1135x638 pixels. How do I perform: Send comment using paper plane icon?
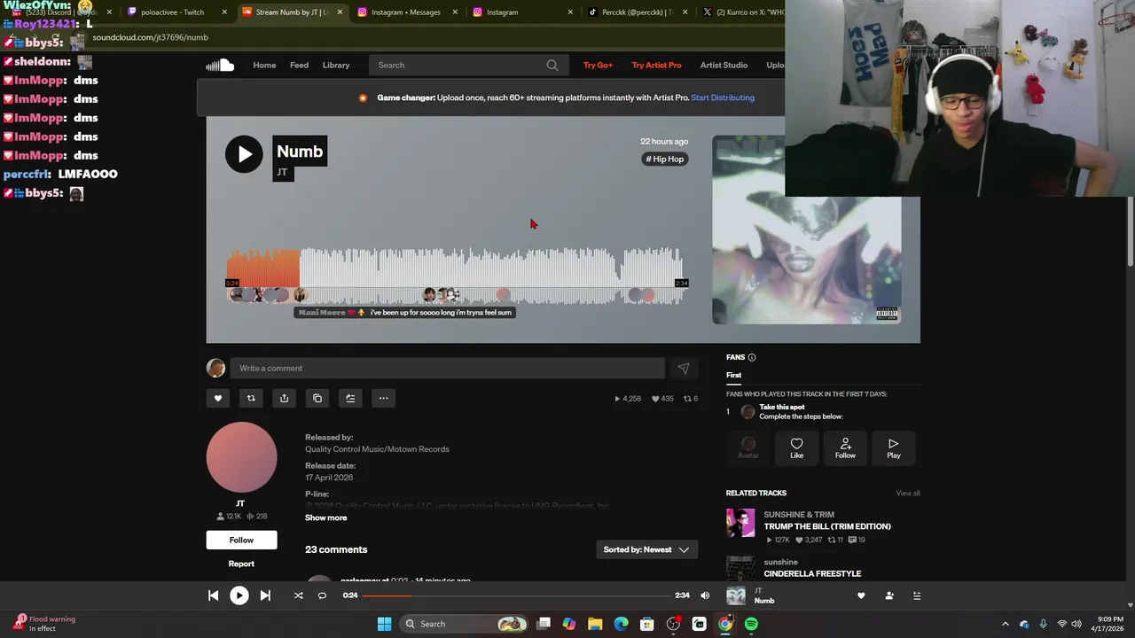[684, 368]
